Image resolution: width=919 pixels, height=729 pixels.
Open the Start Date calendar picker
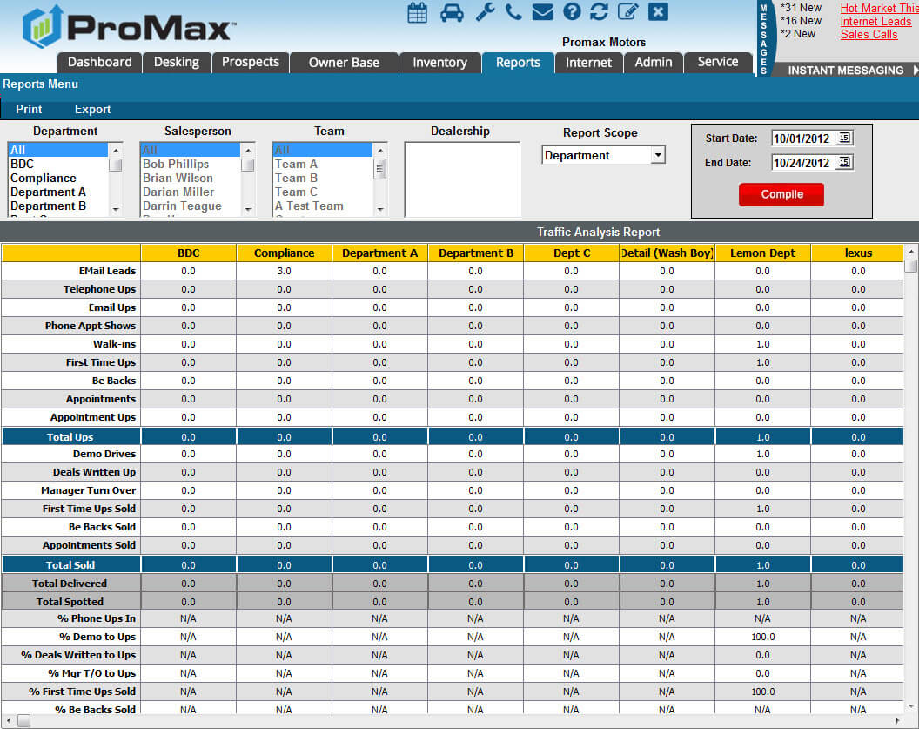point(845,138)
